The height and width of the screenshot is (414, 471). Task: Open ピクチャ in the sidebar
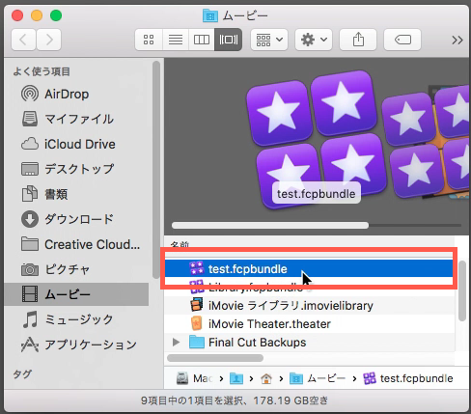(x=76, y=269)
